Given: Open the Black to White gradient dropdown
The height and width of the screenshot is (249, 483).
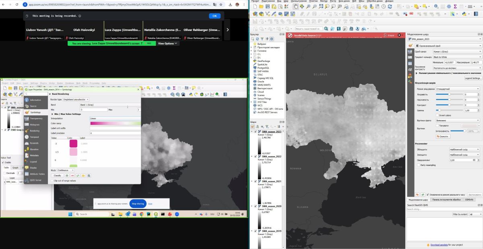Looking at the screenshot, I should pos(456,57).
